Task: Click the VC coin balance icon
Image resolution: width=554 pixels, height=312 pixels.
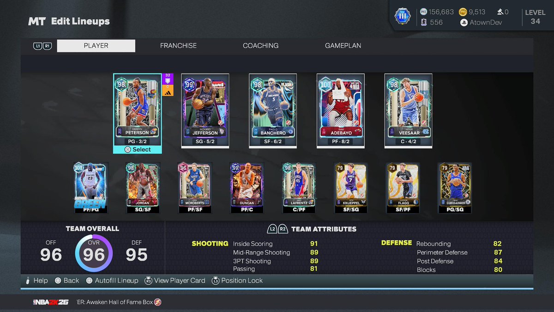Action: coord(463,12)
